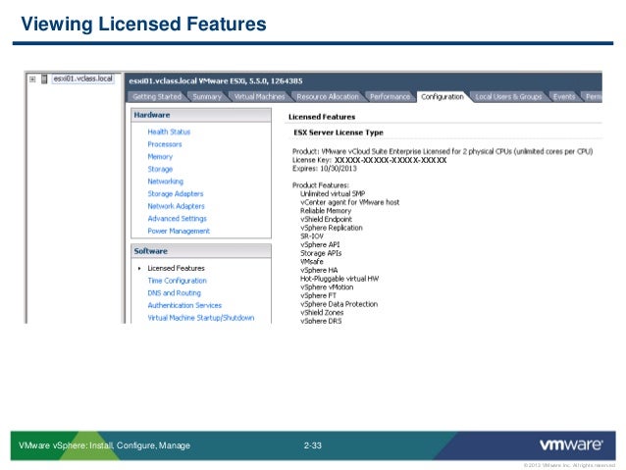Image resolution: width=626 pixels, height=470 pixels.
Task: Open the Health Status link
Action: click(x=169, y=131)
